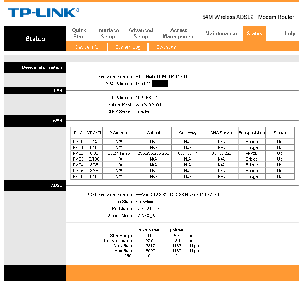Viewport: 308px width, 284px height.
Task: Click upstream SNR Margin 5.7
Action: (x=176, y=236)
